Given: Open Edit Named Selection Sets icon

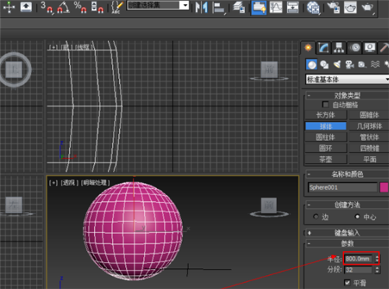Looking at the screenshot, I should click(x=117, y=7).
